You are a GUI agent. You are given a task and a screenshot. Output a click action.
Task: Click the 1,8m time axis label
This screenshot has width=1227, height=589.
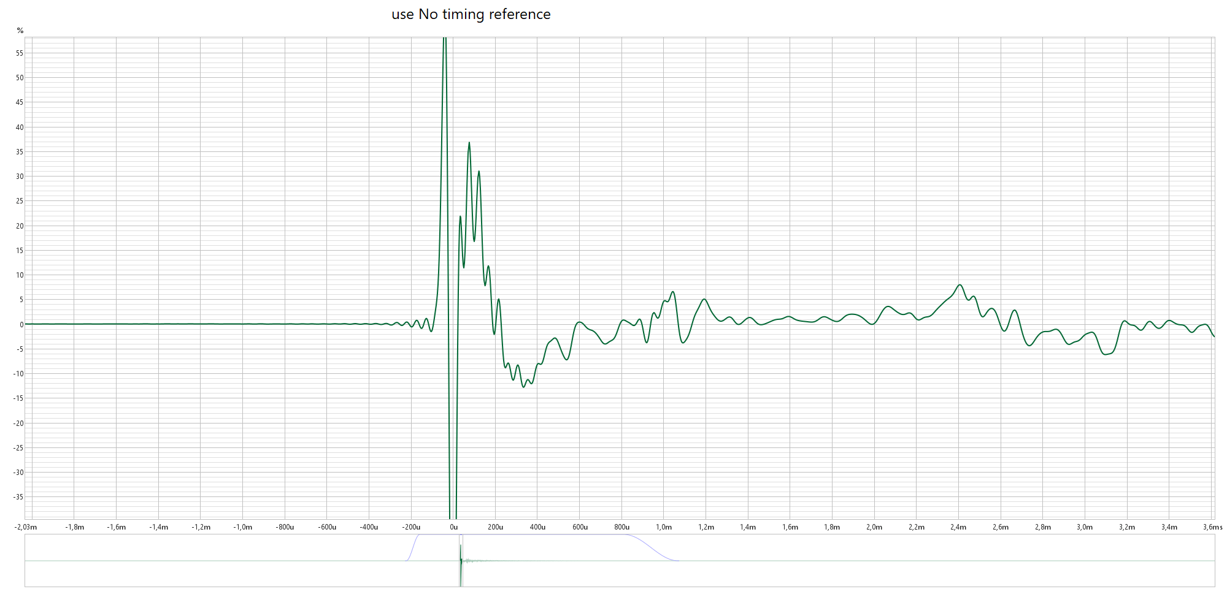tap(832, 527)
